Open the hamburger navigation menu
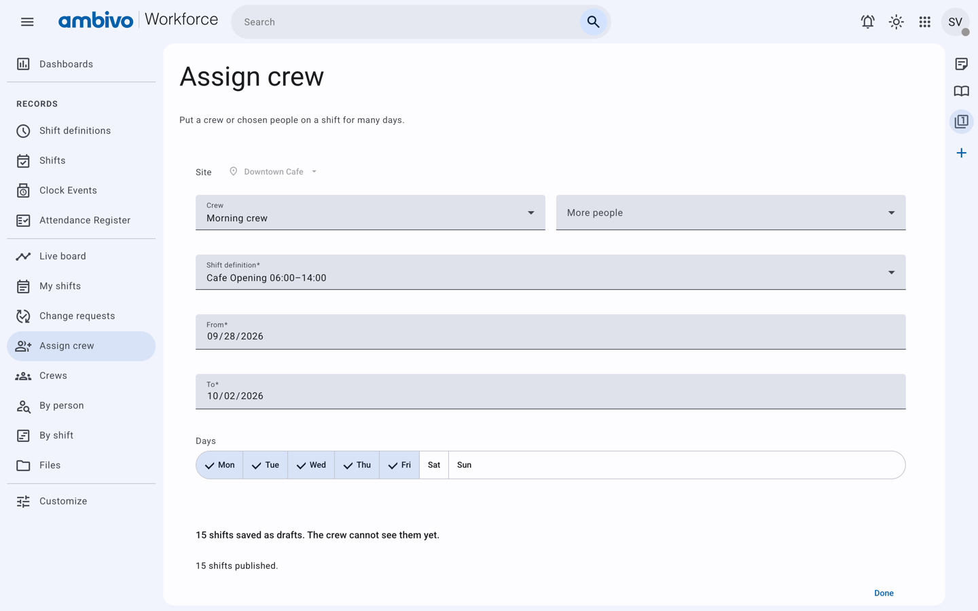Viewport: 978px width, 611px height. tap(27, 22)
